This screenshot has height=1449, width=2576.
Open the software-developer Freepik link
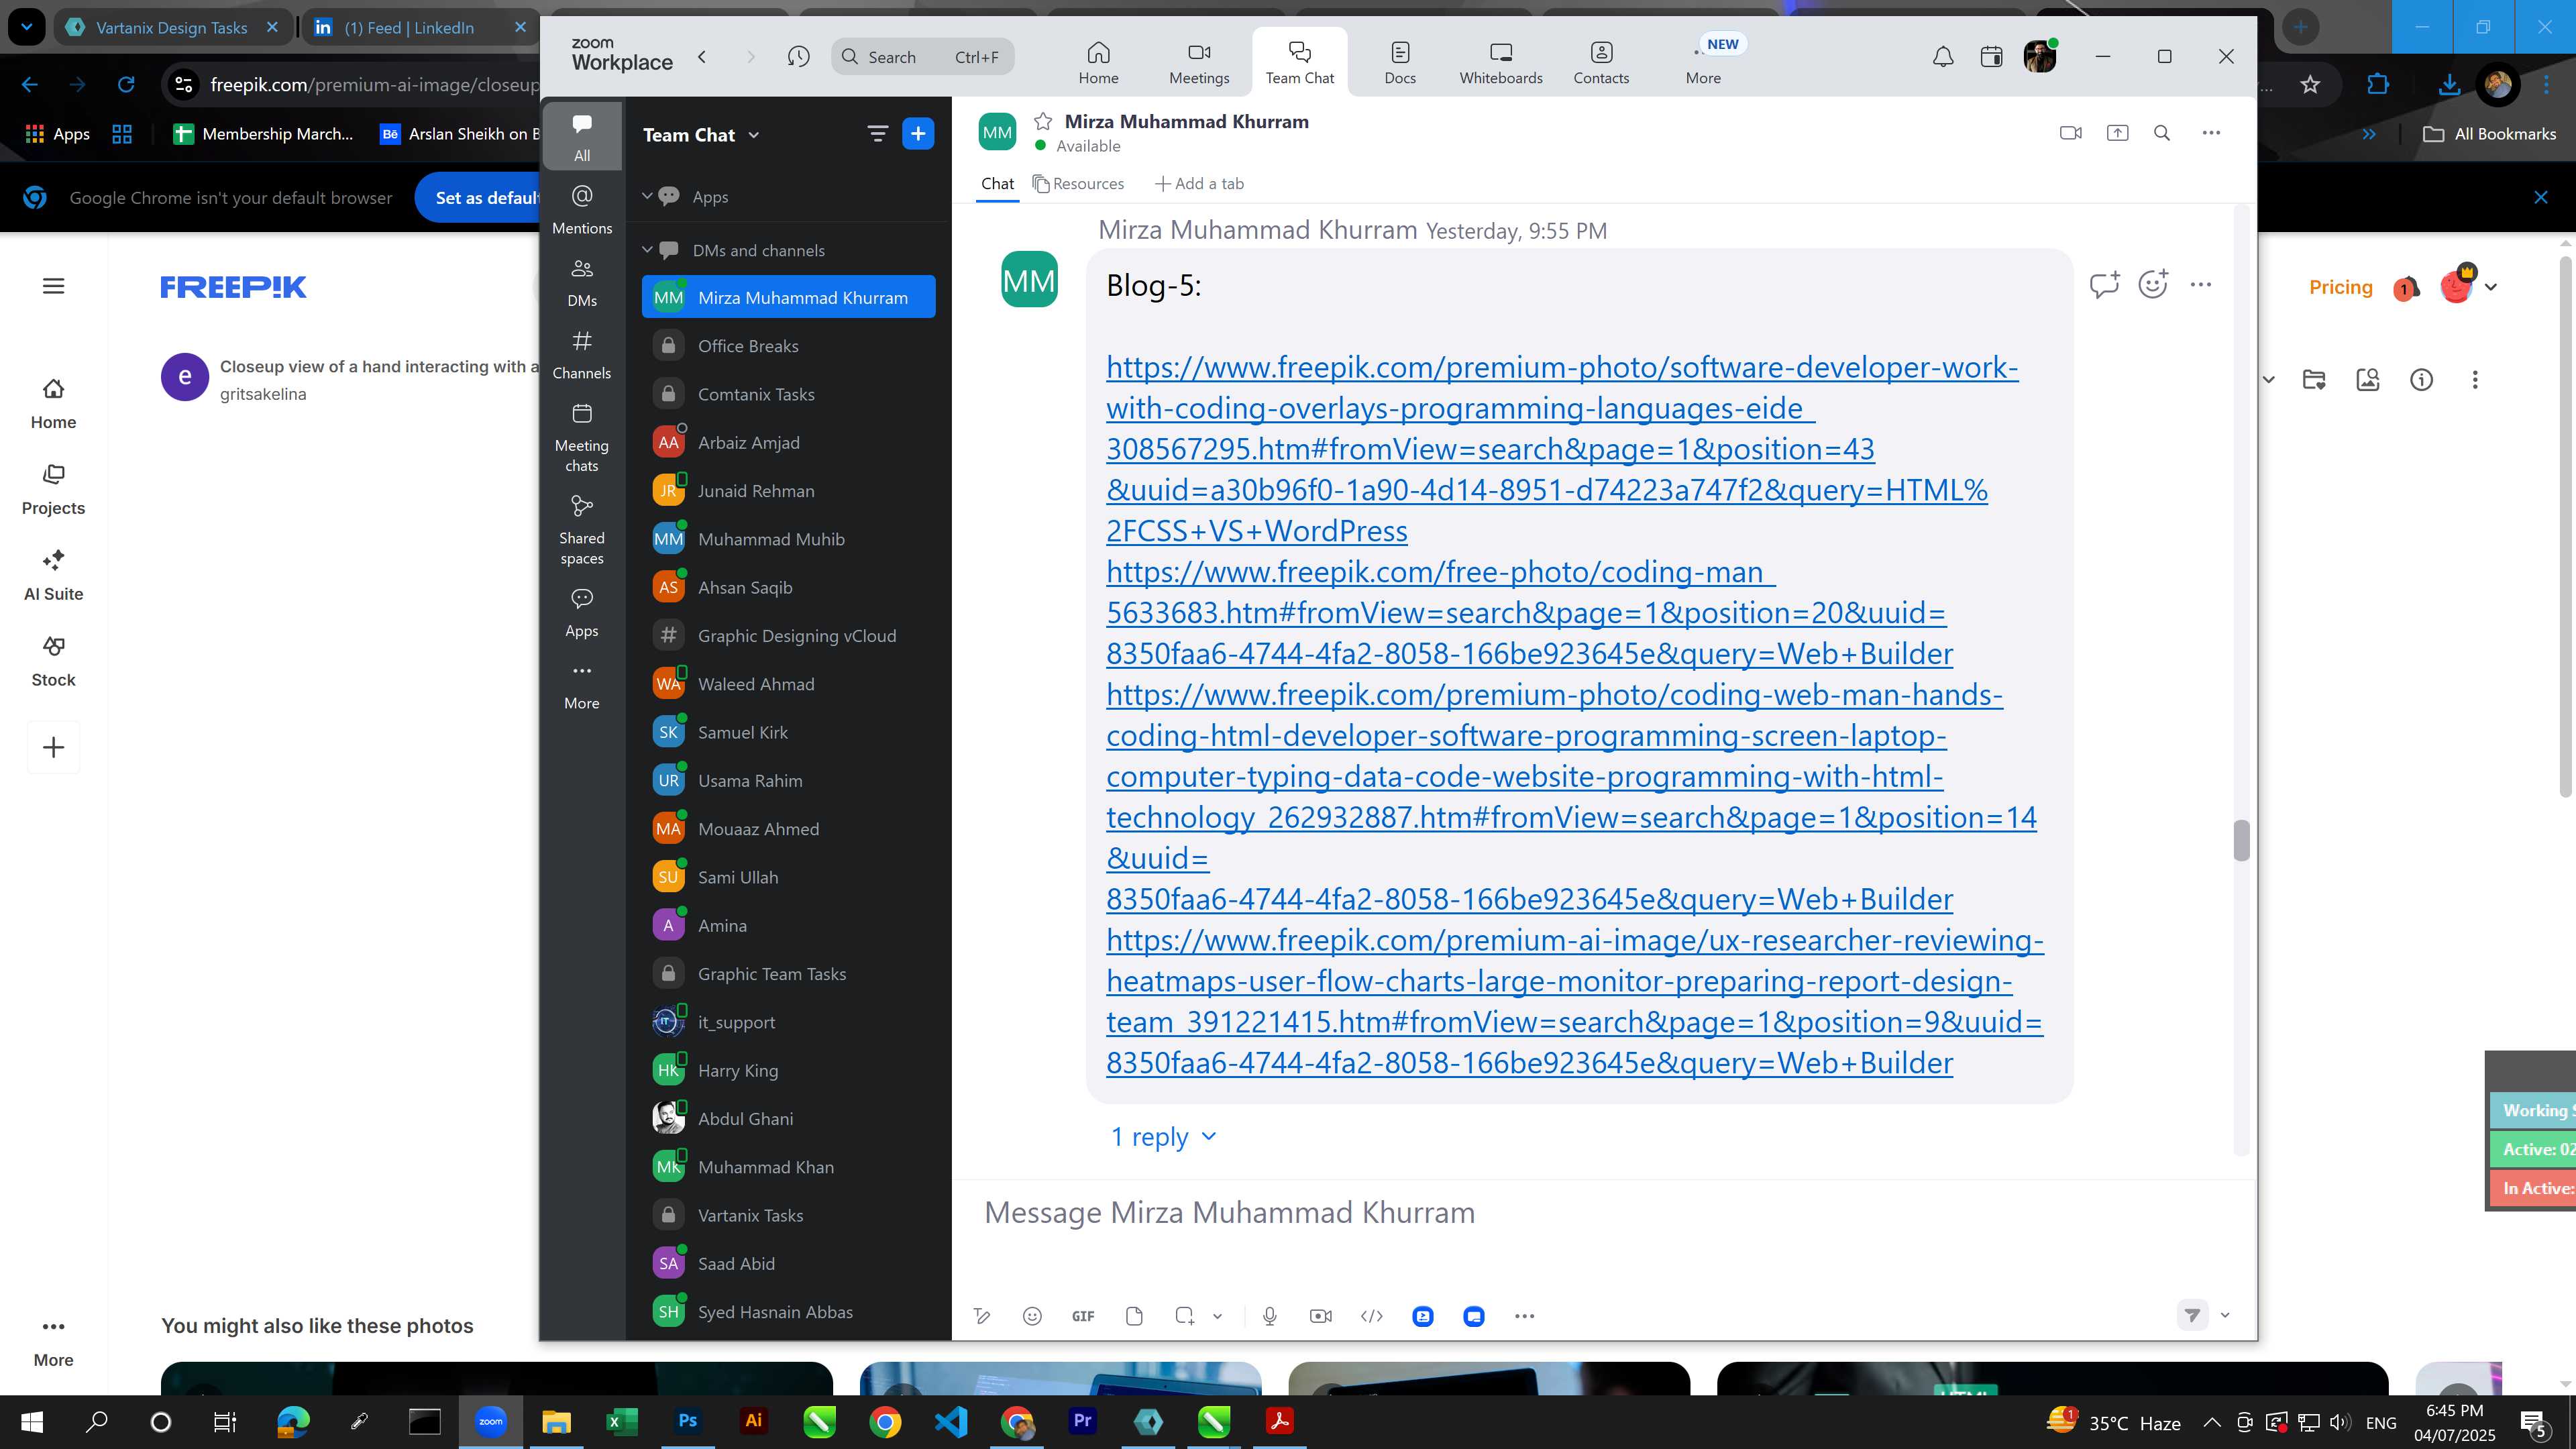point(1562,449)
